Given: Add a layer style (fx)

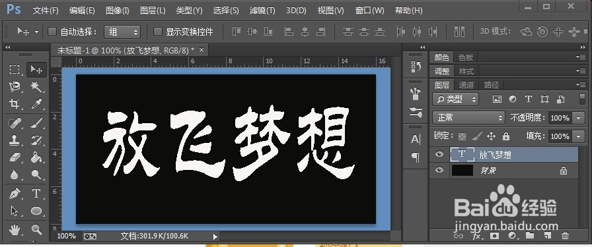Looking at the screenshot, I should [476, 236].
